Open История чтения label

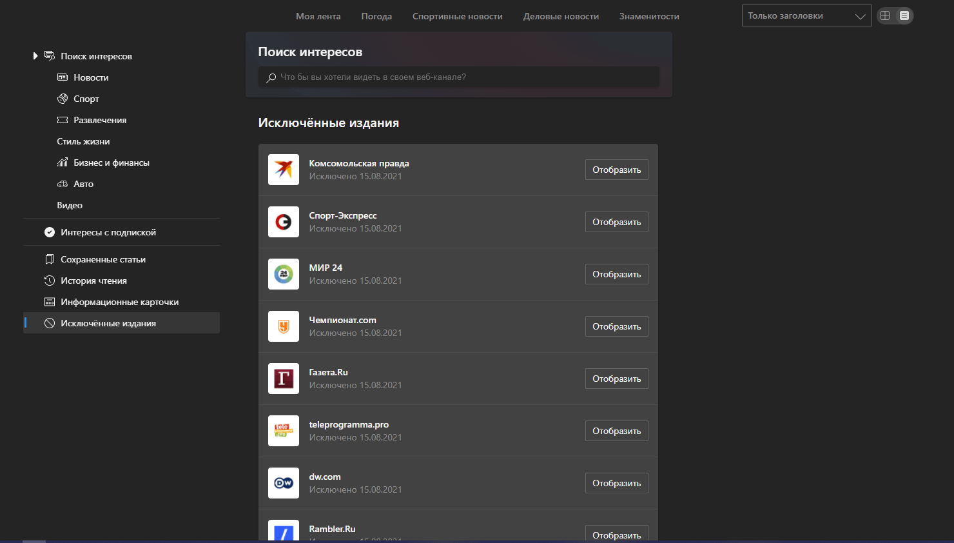(93, 281)
